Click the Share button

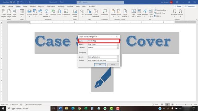[178, 6]
